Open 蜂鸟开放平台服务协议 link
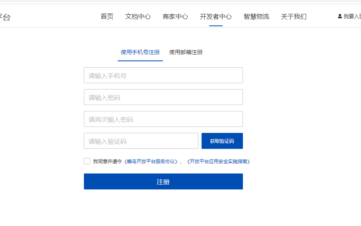Image resolution: width=361 pixels, height=226 pixels. point(151,162)
